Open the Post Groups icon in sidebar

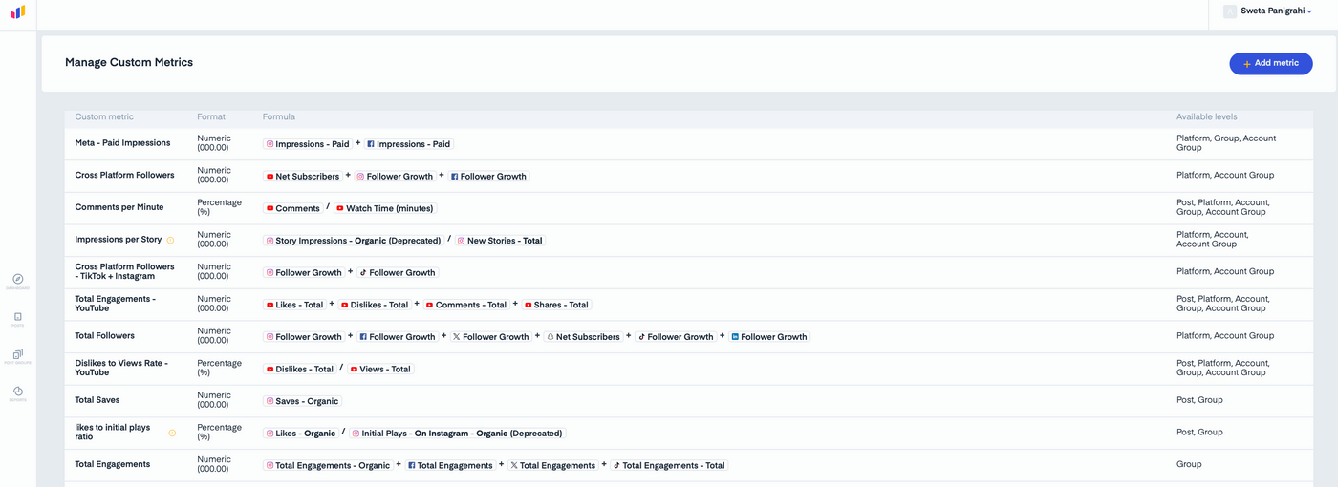[17, 353]
